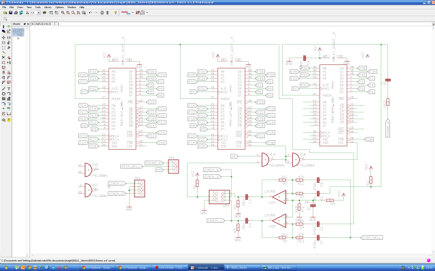Screen dimensions: 435x271
Task: Expand the DesignLink dropdown arrow
Action: [133, 13]
